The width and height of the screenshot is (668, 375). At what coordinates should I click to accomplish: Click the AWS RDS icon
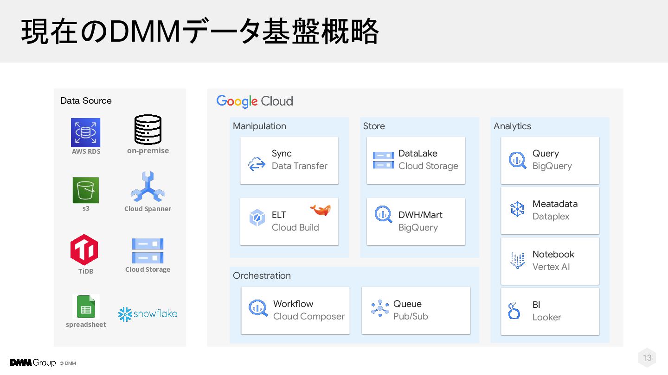[x=85, y=132]
